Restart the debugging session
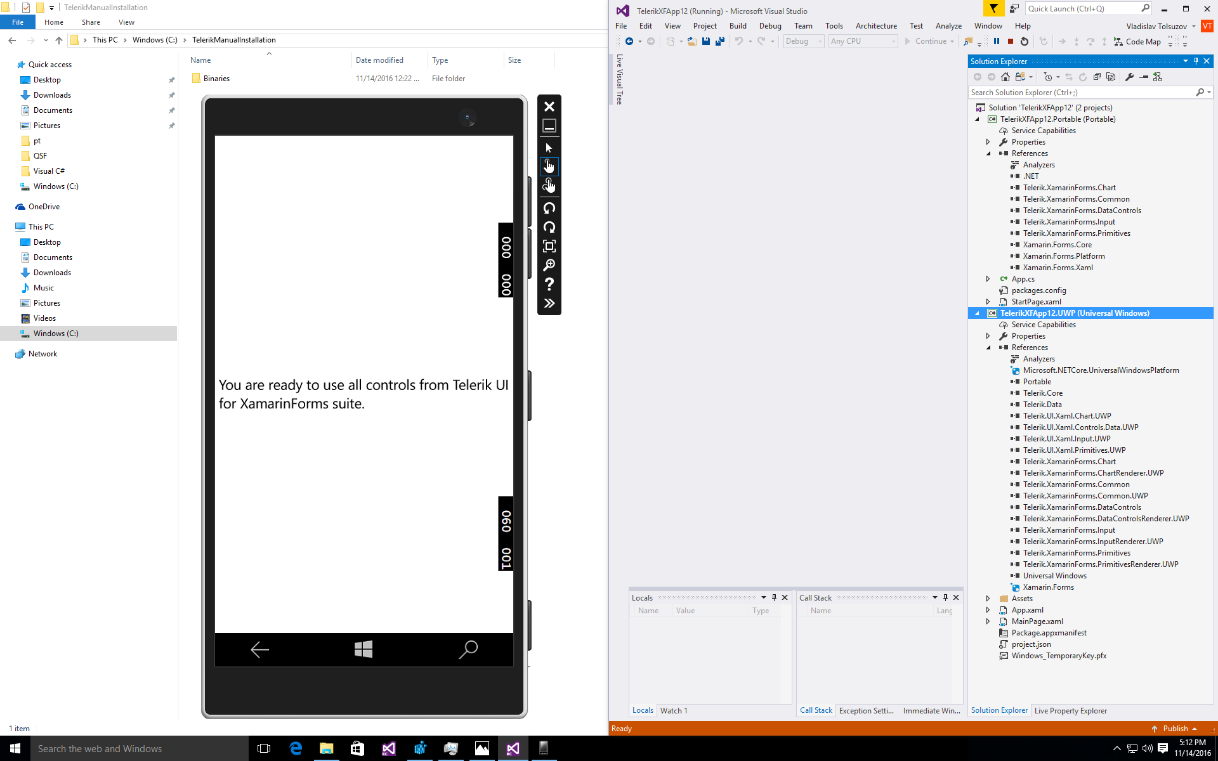This screenshot has width=1218, height=761. coord(1025,41)
